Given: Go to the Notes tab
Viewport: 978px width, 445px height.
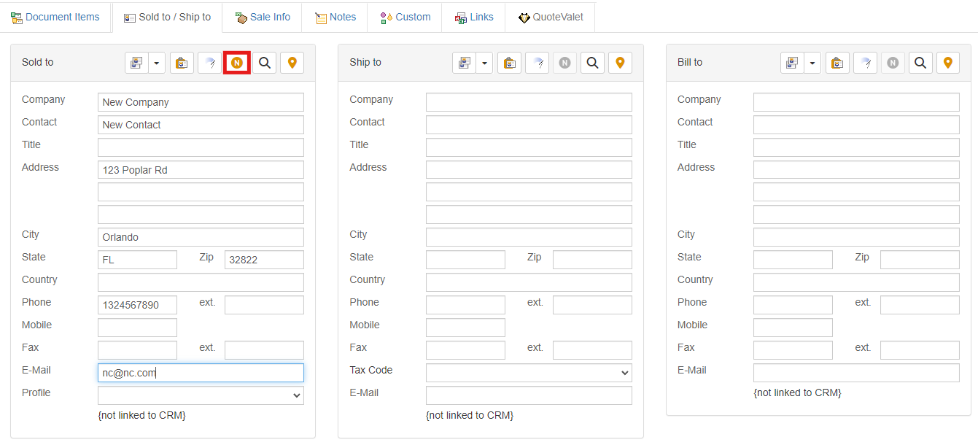Looking at the screenshot, I should tap(335, 17).
